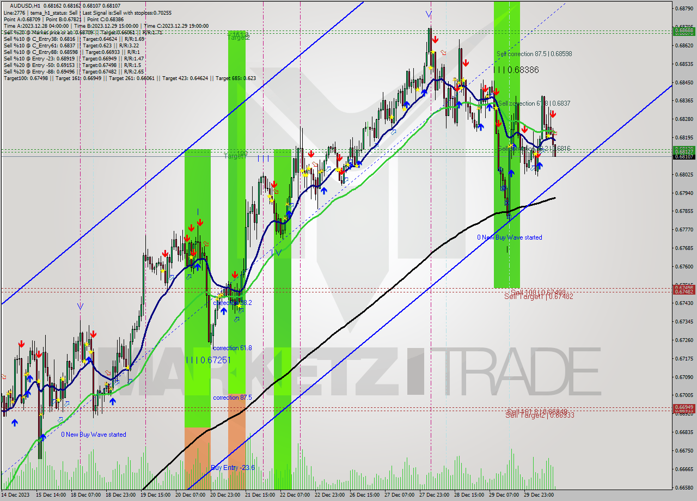Click the red price tag 0.66949 on axis

tap(684, 407)
